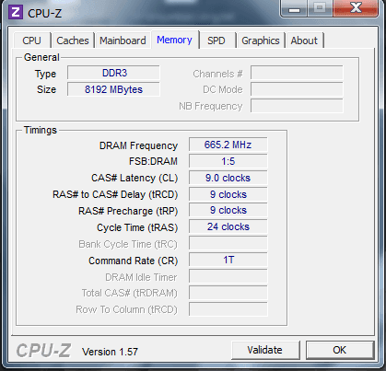Click the "Command Rate (CR)" label

(134, 261)
